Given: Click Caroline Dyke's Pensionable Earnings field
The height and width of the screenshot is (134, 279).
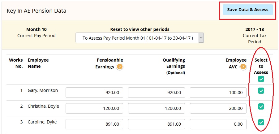Looking at the screenshot, I should pyautogui.click(x=94, y=124).
